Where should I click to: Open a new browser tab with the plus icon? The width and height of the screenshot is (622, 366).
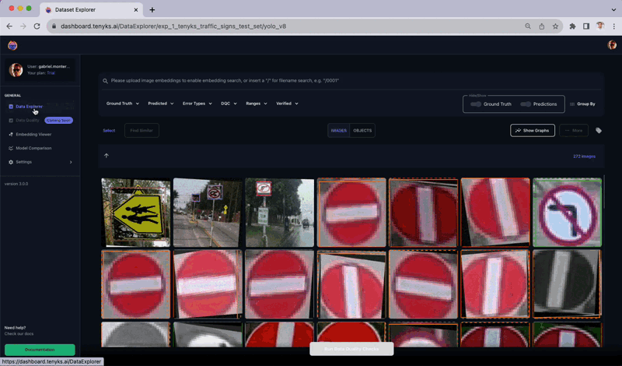click(152, 9)
